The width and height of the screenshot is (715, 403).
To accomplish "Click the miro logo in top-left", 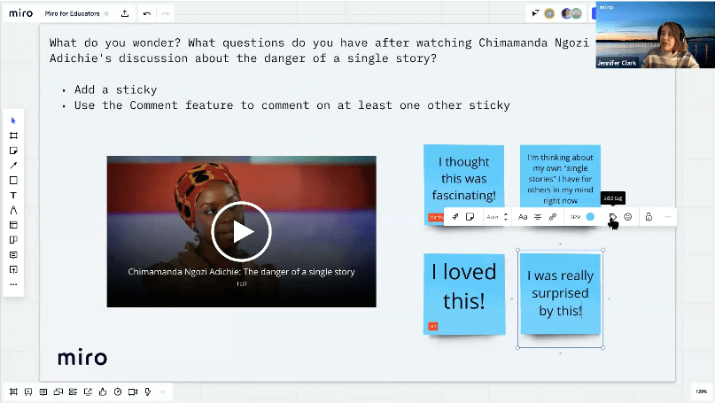I will click(21, 13).
